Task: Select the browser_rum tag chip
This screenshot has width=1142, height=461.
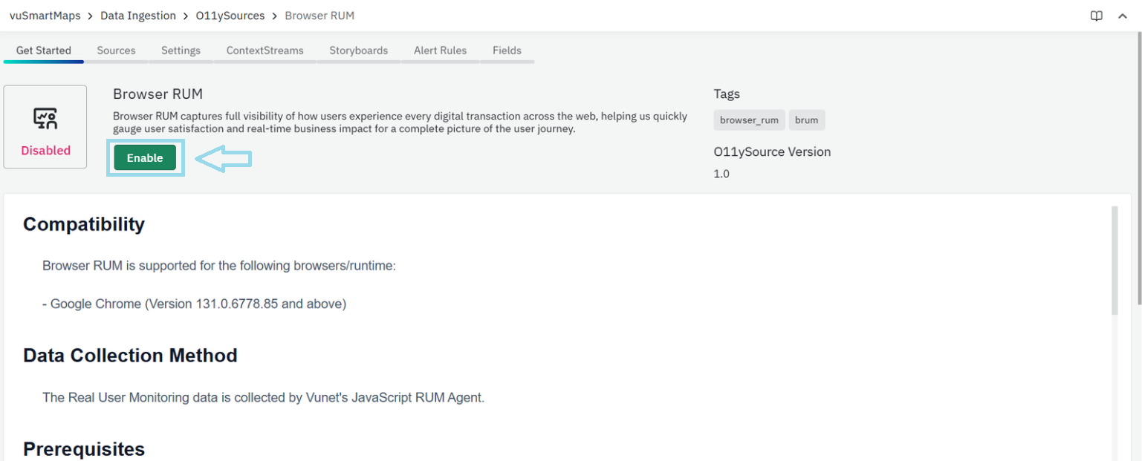Action: click(x=749, y=120)
